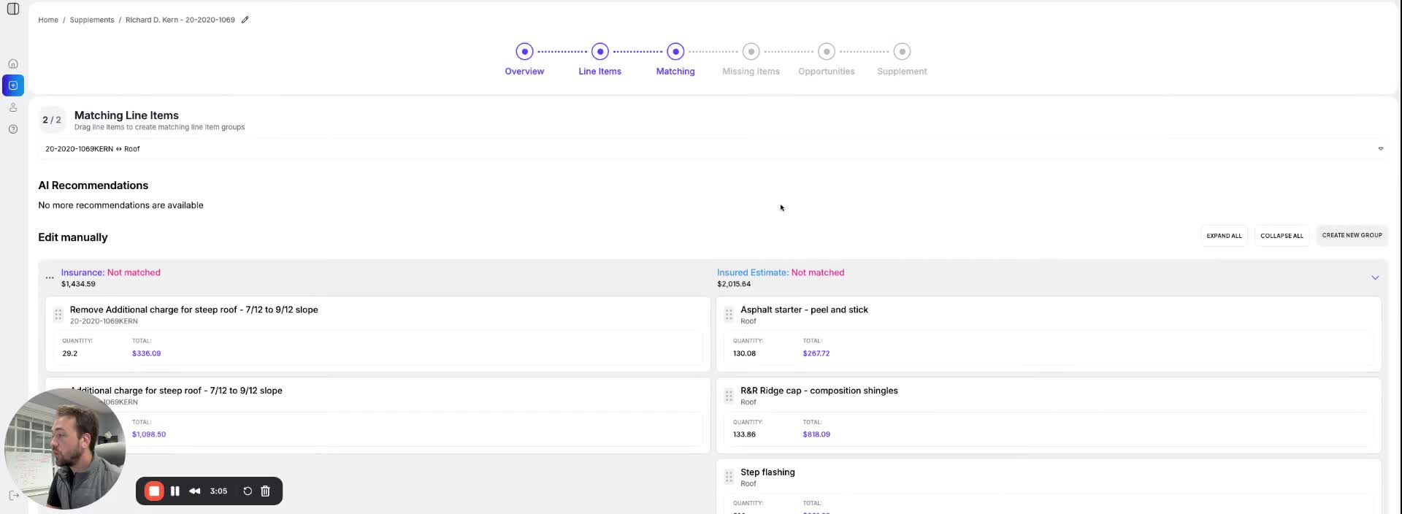Click the $267.72 total value
The image size is (1402, 514).
[x=816, y=353]
